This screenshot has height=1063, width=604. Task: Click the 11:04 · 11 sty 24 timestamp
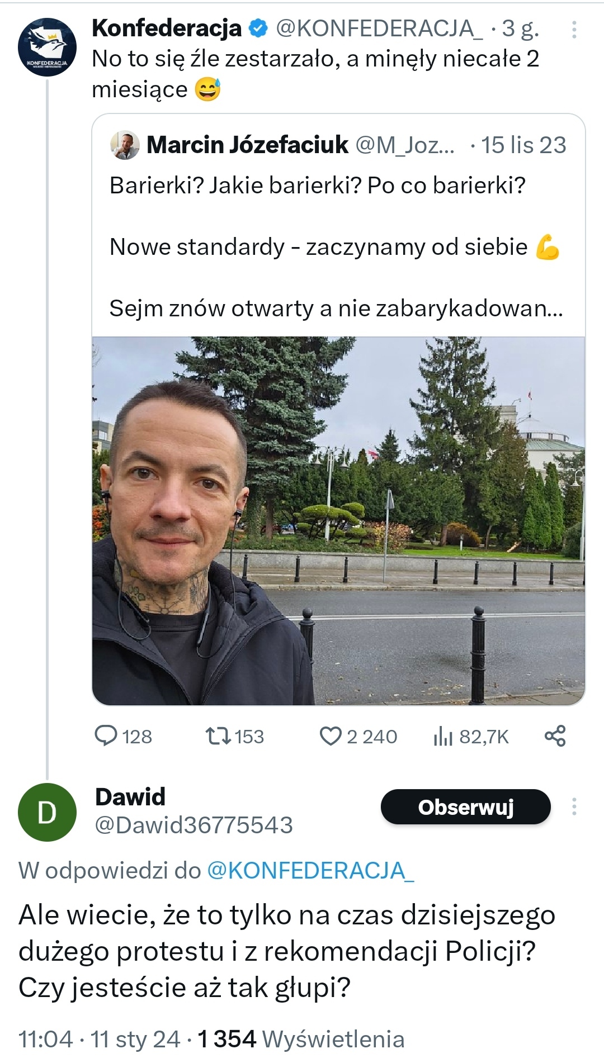click(x=100, y=1040)
